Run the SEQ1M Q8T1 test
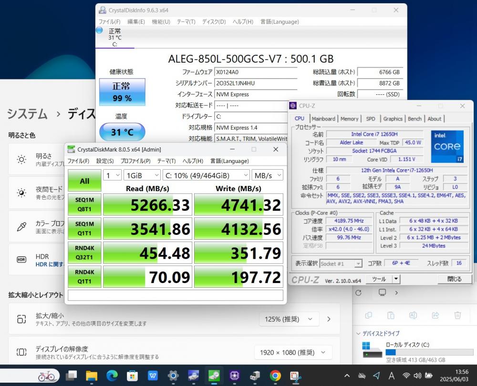The height and width of the screenshot is (386, 477). coord(84,204)
